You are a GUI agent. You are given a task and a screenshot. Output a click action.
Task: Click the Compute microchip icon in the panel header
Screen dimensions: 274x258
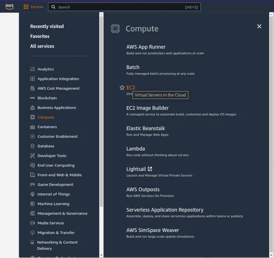coord(115,29)
